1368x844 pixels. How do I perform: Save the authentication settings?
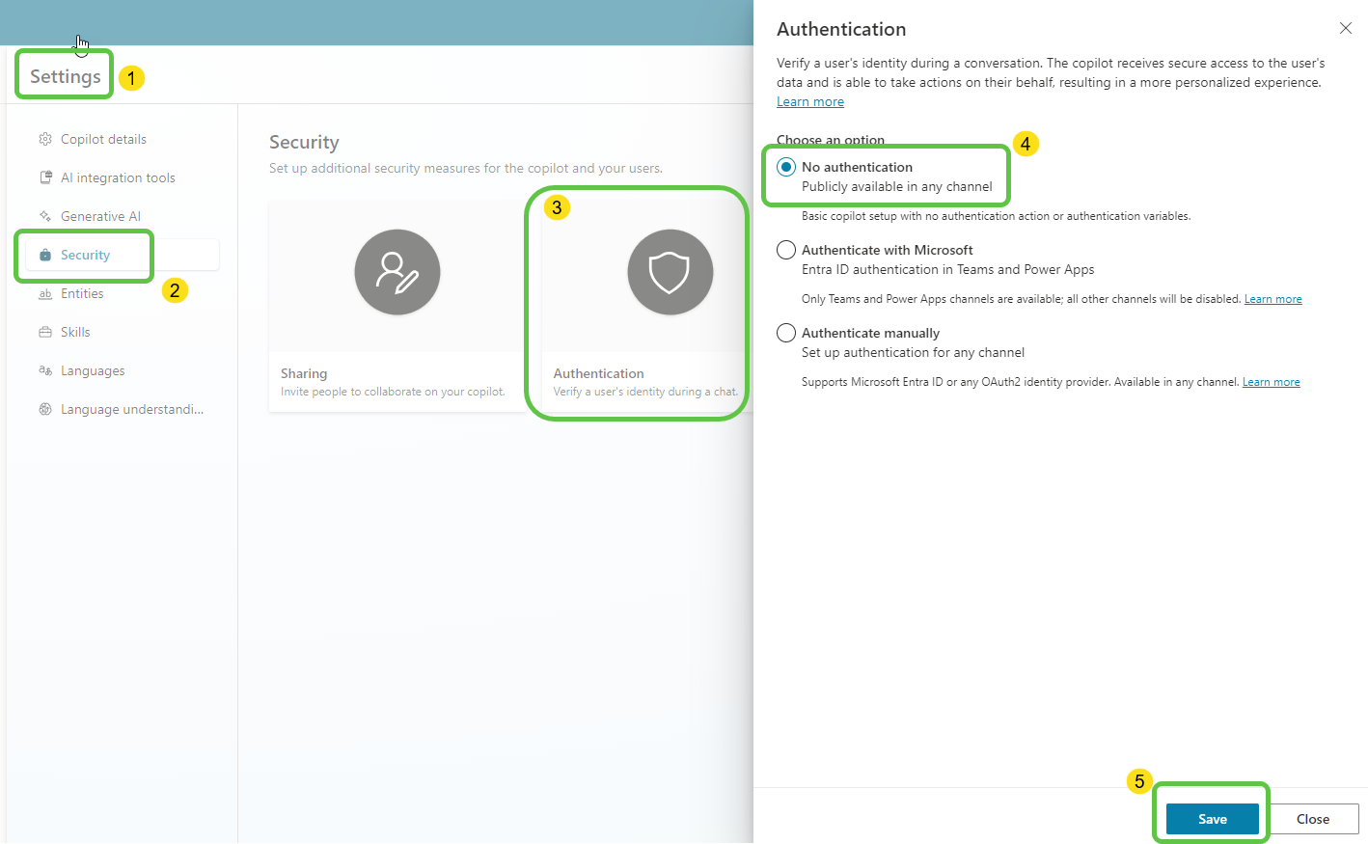coord(1212,819)
